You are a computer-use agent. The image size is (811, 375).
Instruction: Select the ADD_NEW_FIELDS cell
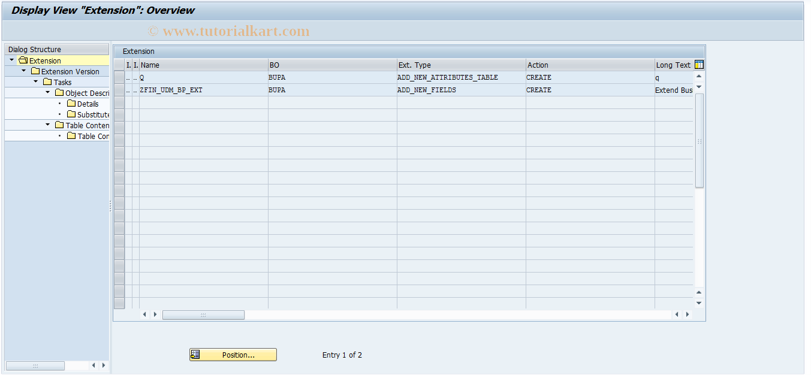tap(462, 90)
